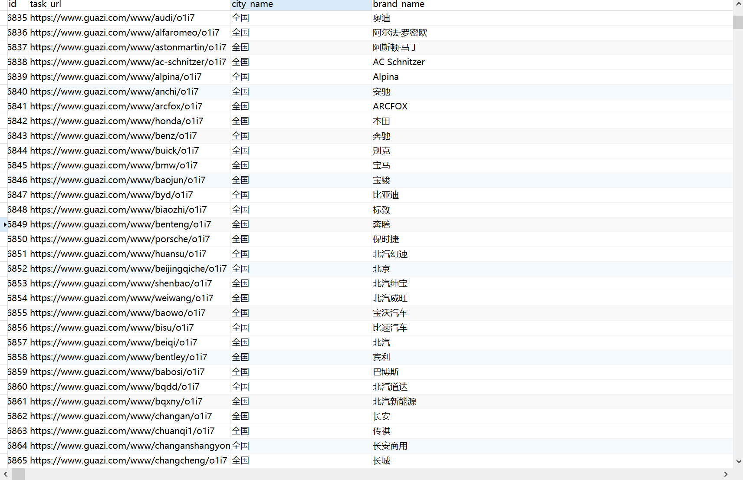Viewport: 743px width, 480px height.
Task: Select the city_name column header
Action: tap(301, 4)
